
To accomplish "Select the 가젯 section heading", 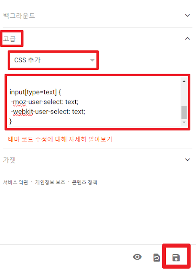I will tap(9, 160).
